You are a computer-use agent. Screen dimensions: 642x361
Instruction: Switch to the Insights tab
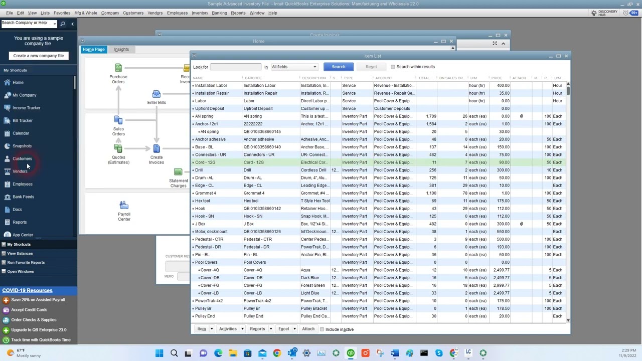click(121, 49)
